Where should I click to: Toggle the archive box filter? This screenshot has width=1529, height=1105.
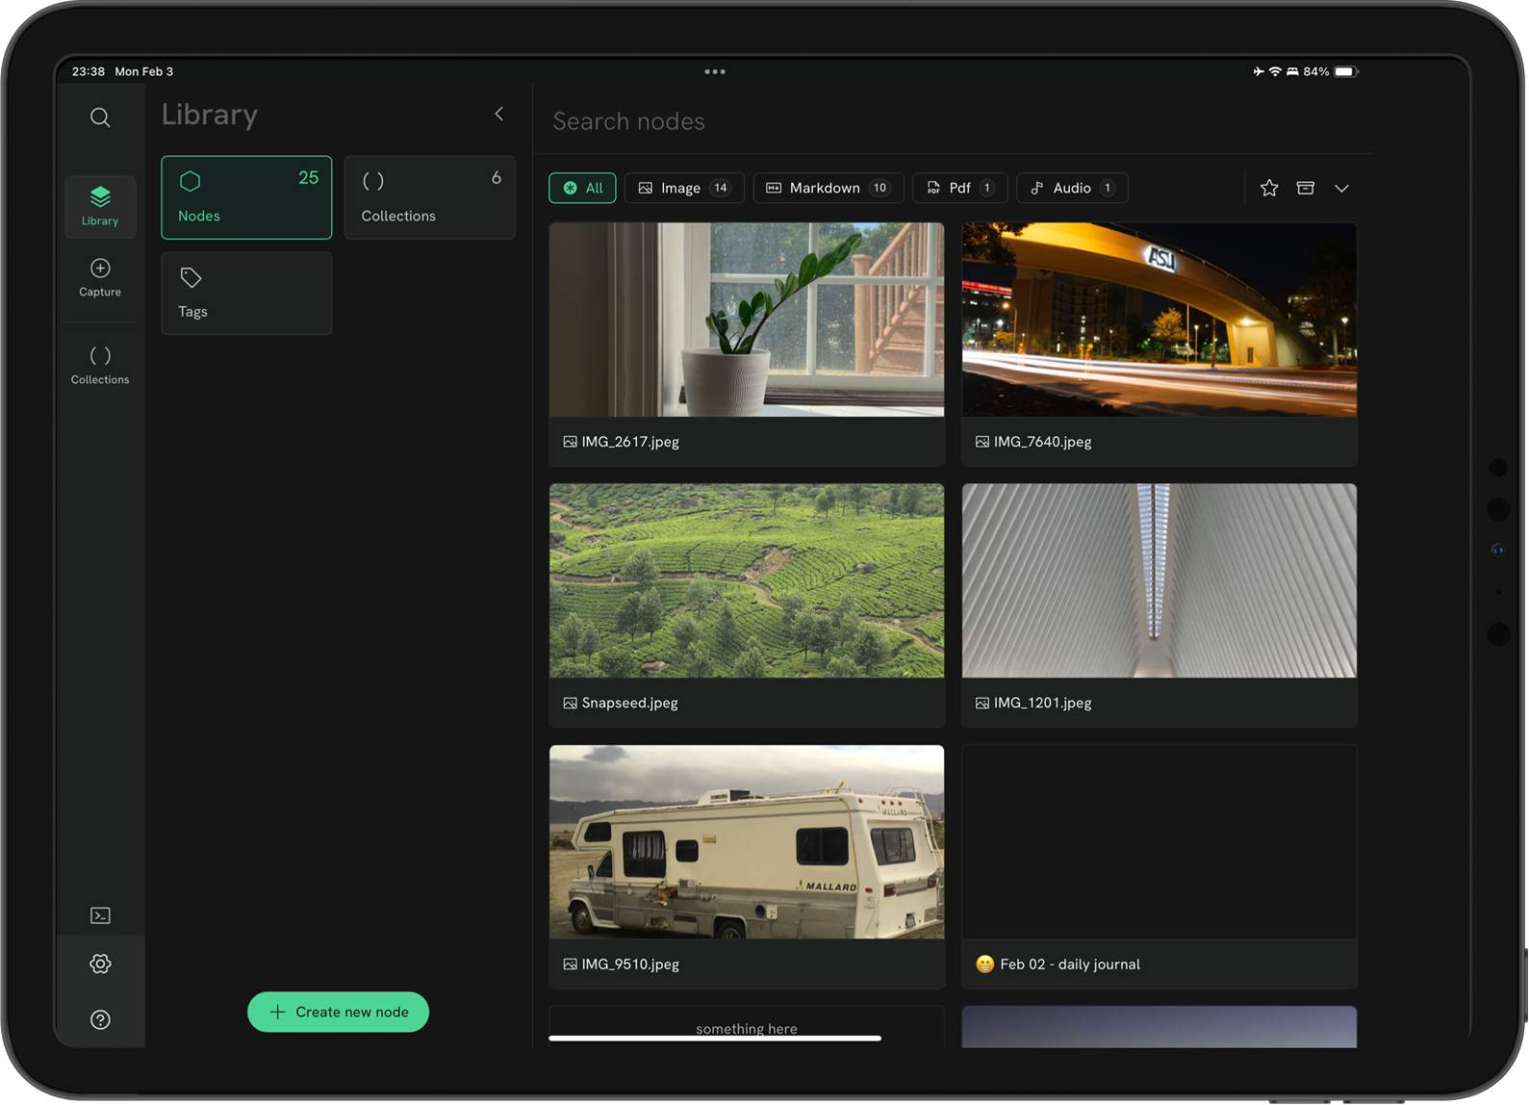(x=1306, y=188)
